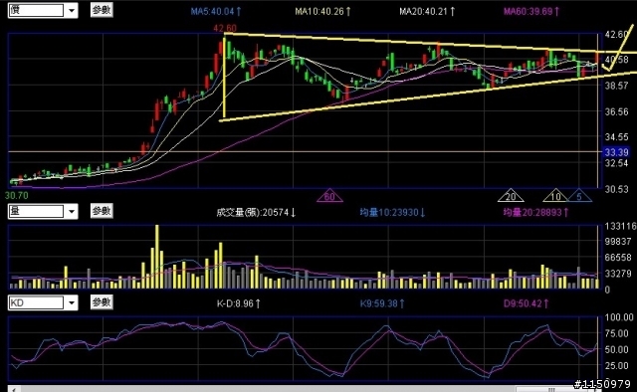Click the 20-day triangle marker below the chart
Image resolution: width=637 pixels, height=392 pixels.
(x=511, y=197)
